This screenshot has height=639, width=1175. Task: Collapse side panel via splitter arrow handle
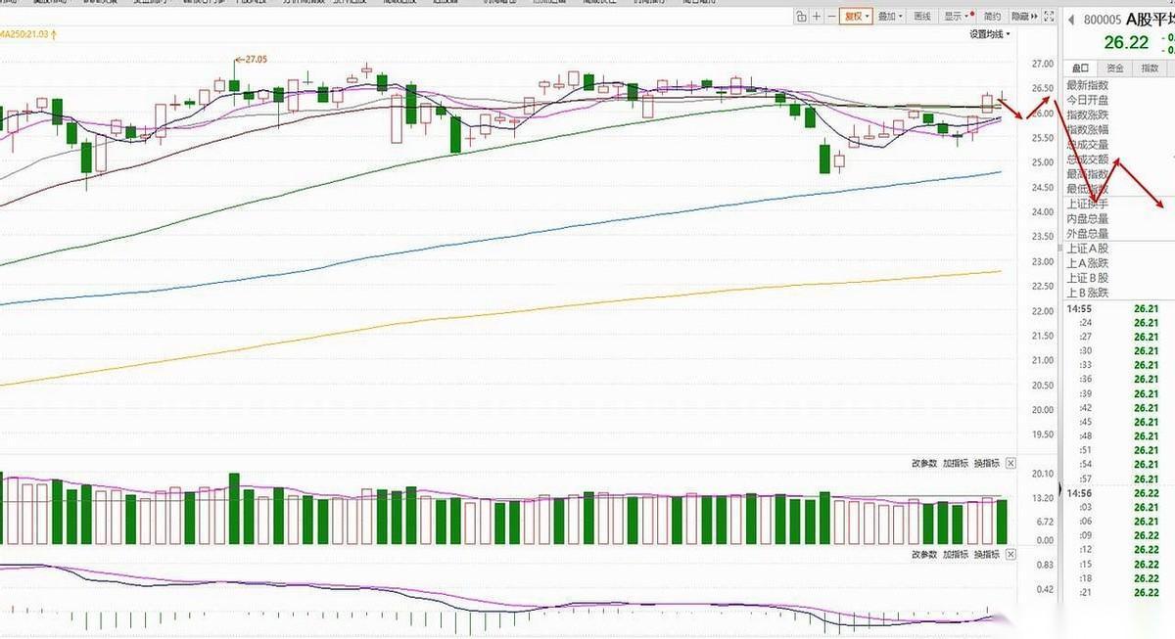click(1059, 487)
